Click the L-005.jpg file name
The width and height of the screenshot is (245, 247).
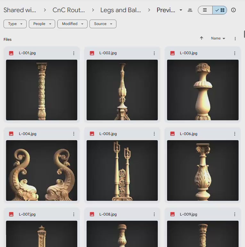click(108, 134)
